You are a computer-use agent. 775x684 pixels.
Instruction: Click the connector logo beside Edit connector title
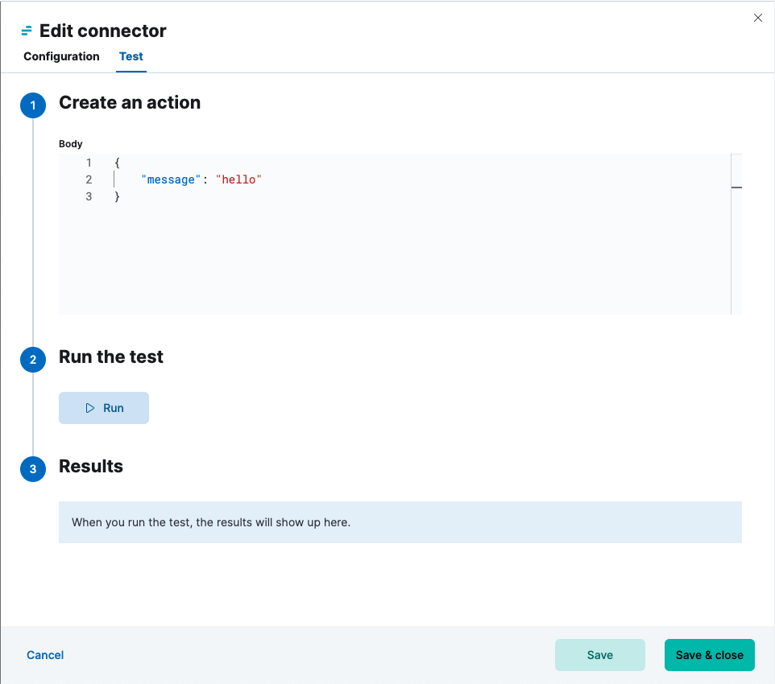(27, 31)
